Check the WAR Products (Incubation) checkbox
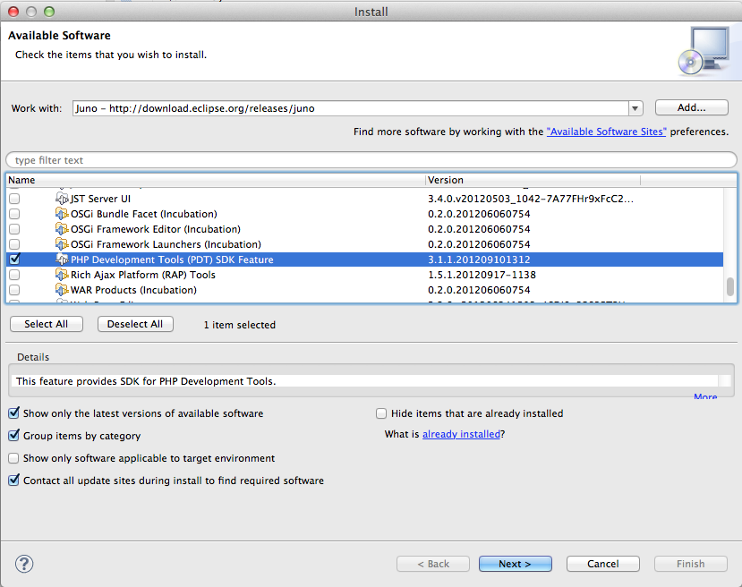 (14, 290)
